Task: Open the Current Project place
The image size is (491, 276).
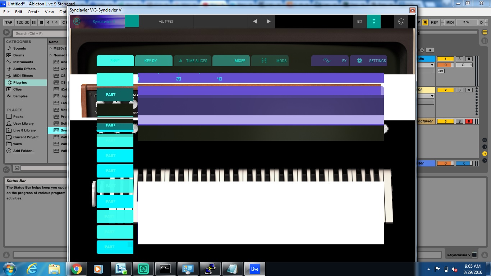Action: [26, 137]
